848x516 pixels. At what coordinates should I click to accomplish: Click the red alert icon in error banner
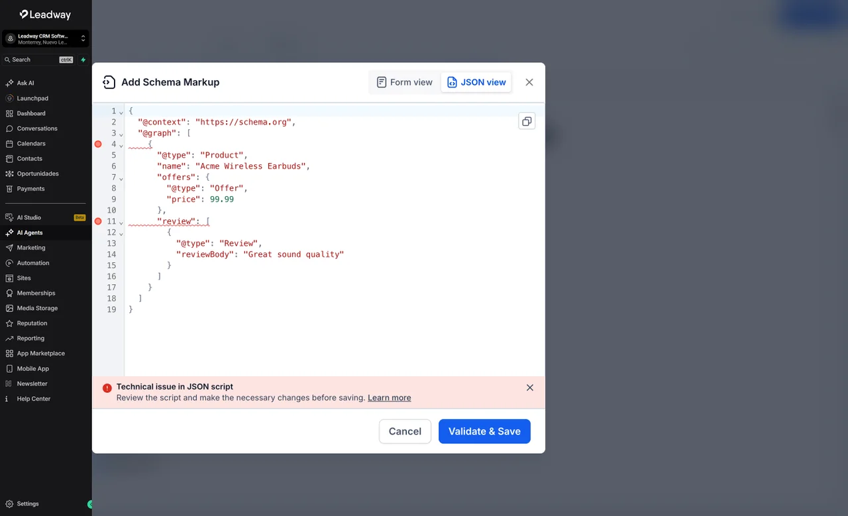tap(107, 388)
